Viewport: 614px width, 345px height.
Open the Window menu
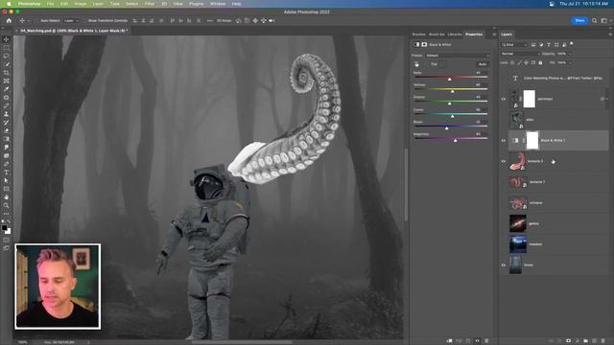coord(218,4)
